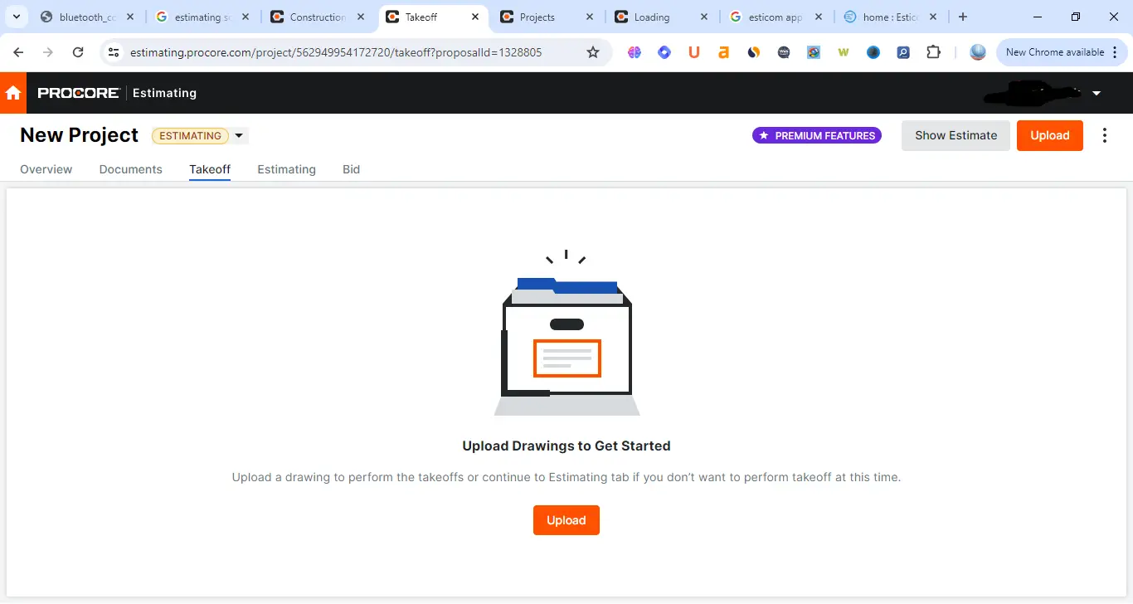The image size is (1133, 604).
Task: Click the Procore home icon
Action: pos(13,93)
